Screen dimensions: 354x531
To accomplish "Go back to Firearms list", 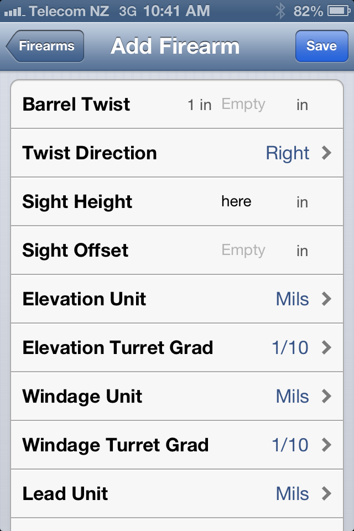I will point(45,46).
